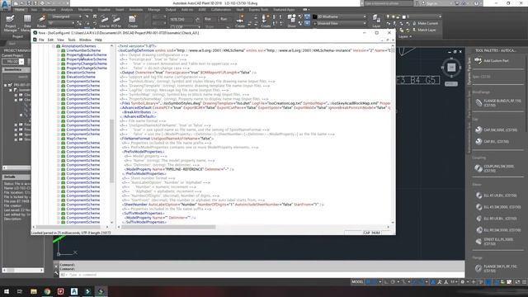
Task: Click the MODEL space button
Action: click(x=357, y=282)
